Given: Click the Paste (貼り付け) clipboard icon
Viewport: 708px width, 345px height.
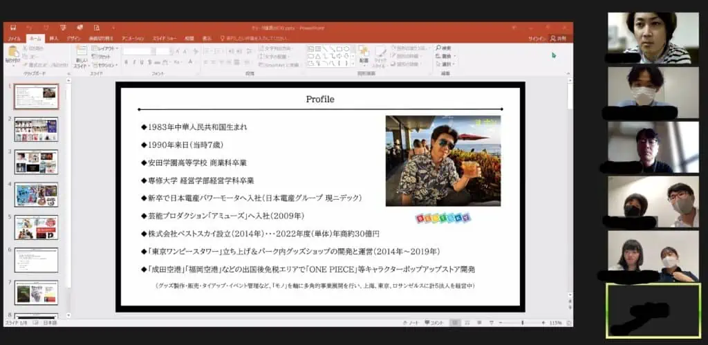Looking at the screenshot, I should point(12,53).
